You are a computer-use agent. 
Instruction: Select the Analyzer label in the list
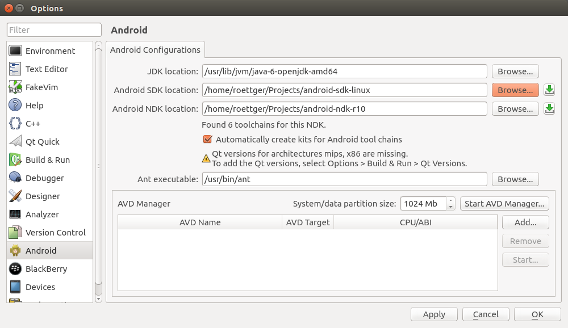42,215
